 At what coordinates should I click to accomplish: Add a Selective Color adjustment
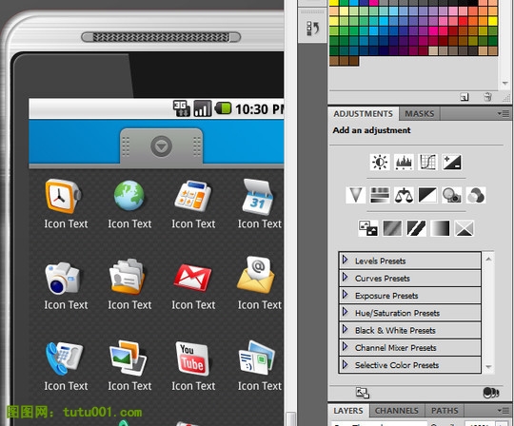[465, 228]
